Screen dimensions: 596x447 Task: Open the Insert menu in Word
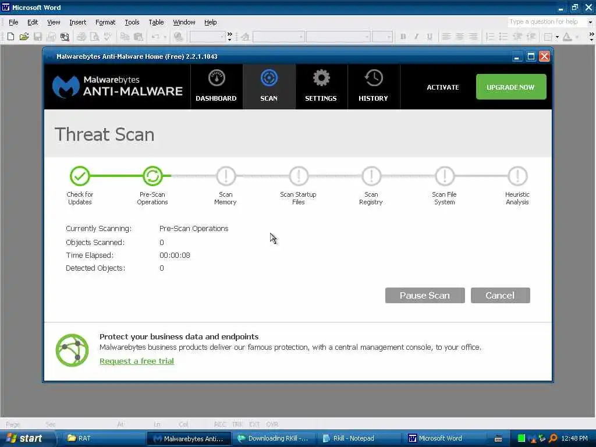(x=78, y=22)
